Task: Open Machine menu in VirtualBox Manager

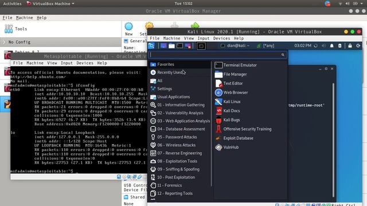Action: 24,18
